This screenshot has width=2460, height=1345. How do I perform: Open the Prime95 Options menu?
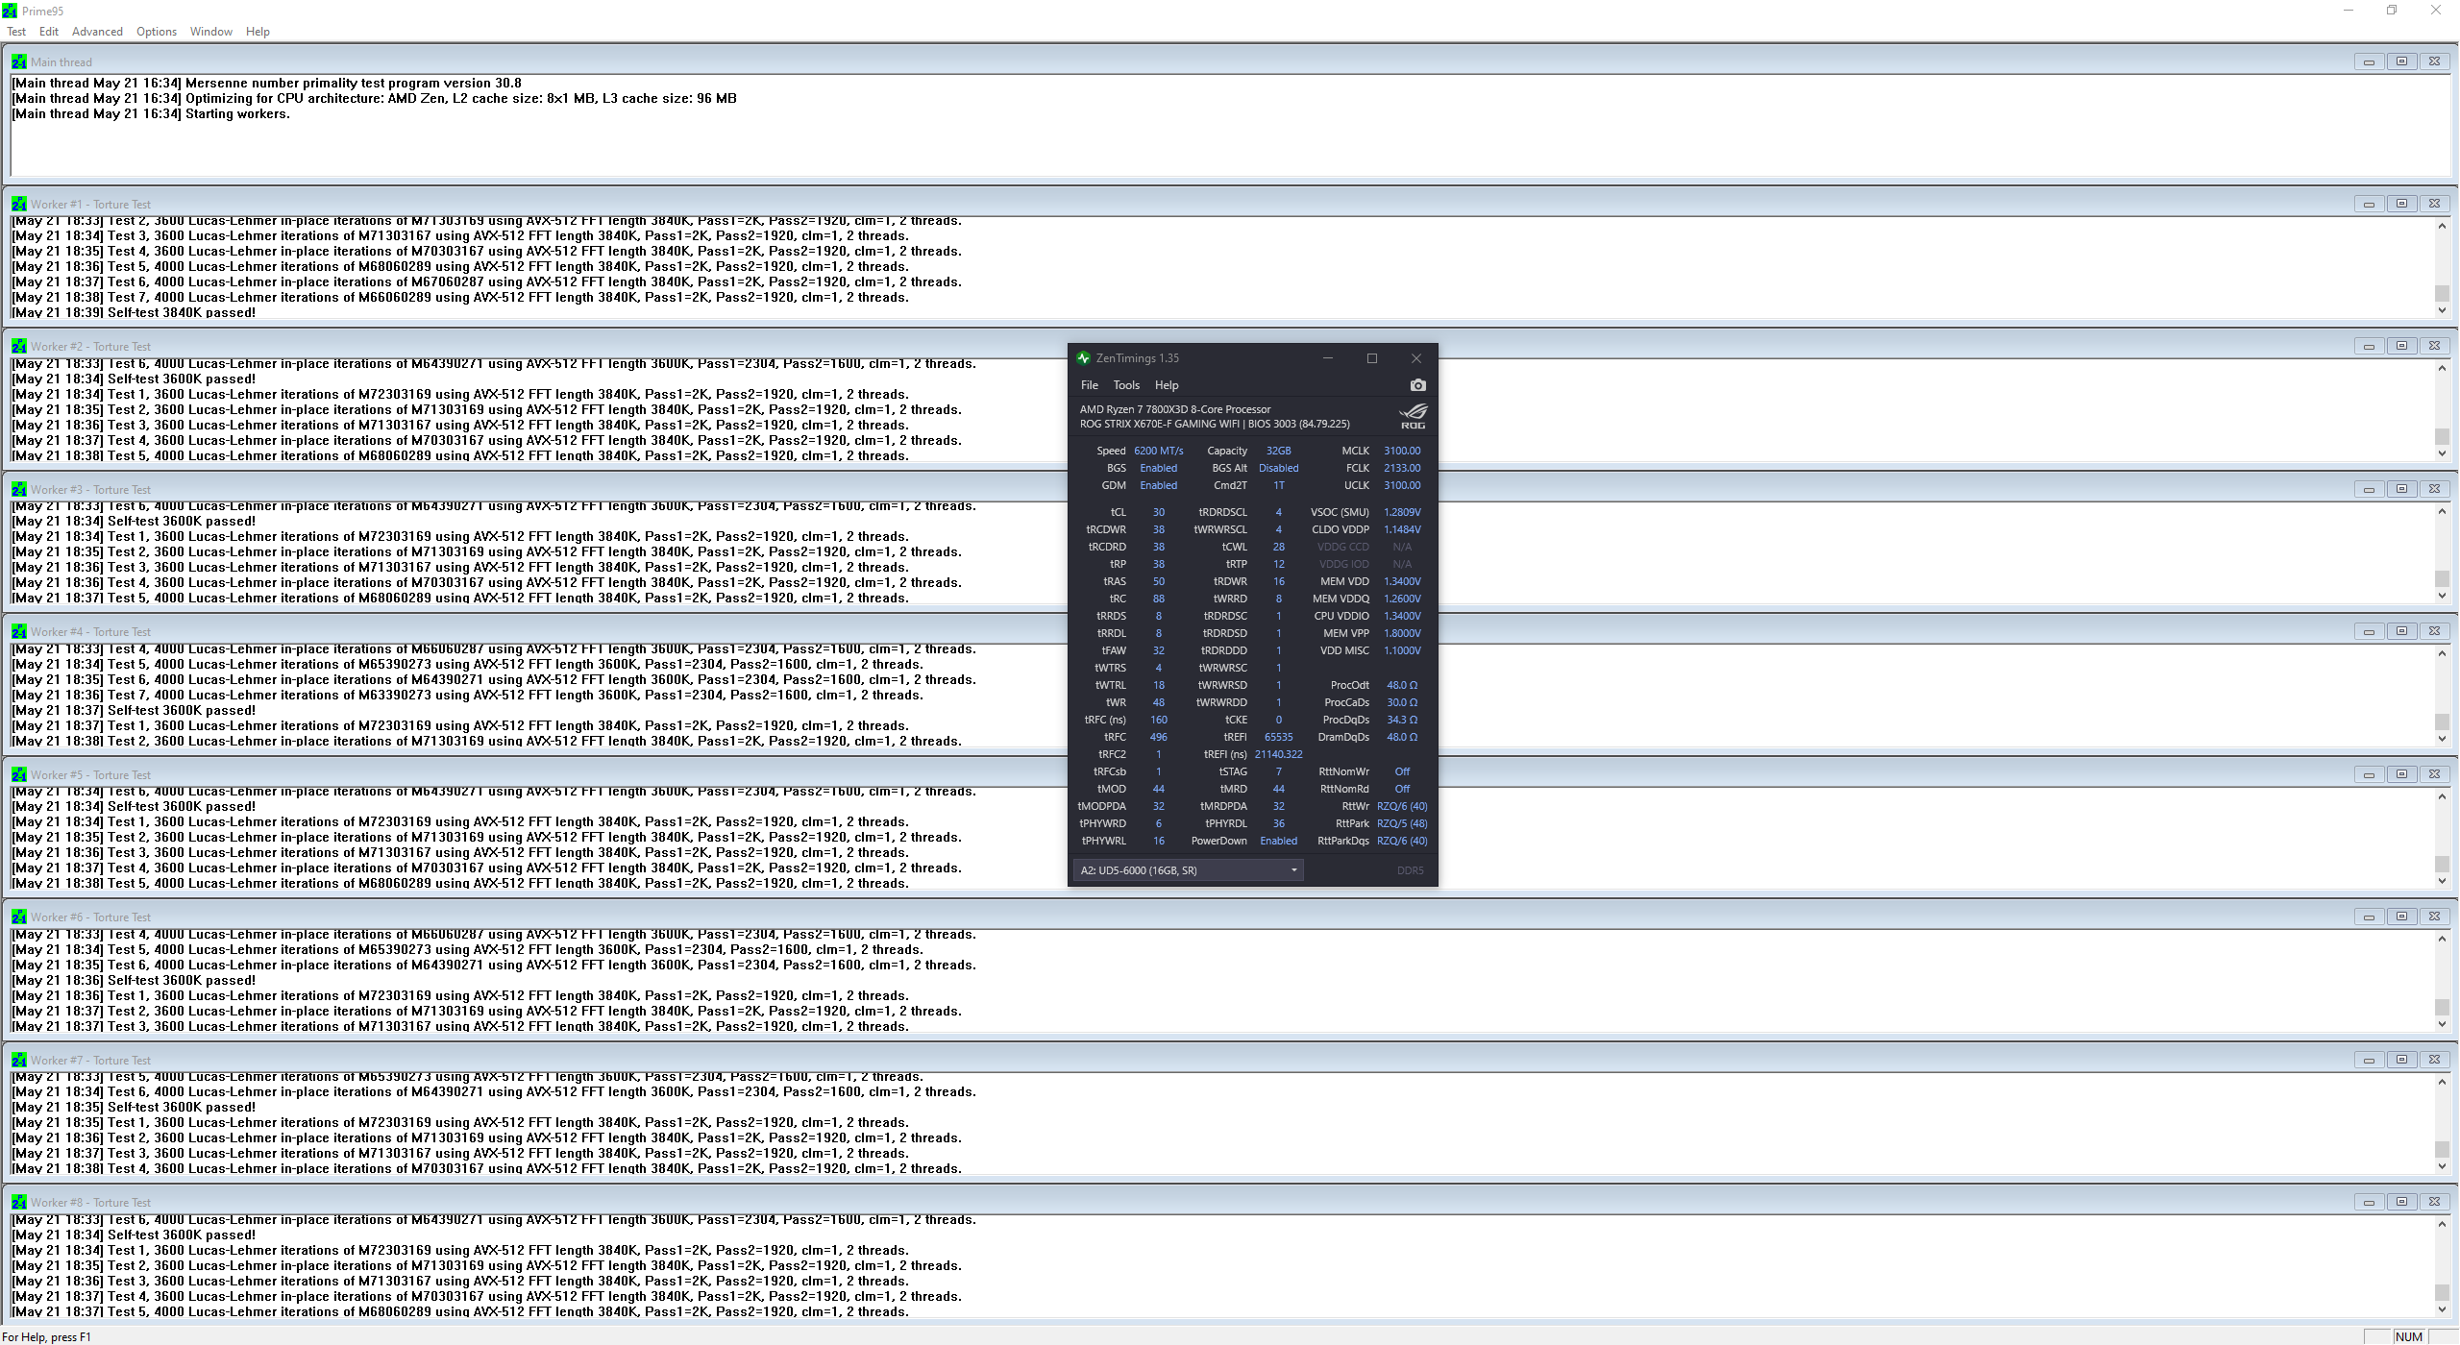157,32
